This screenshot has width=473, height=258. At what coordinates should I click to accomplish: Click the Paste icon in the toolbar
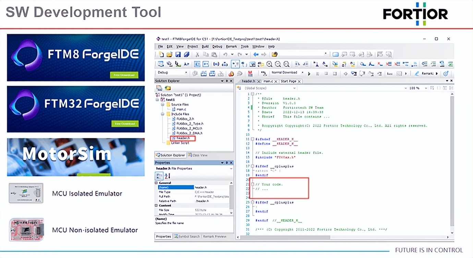(x=214, y=54)
